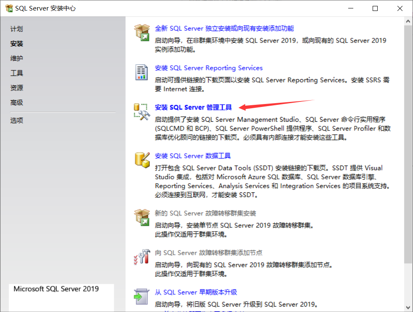The image size is (413, 312).
Task: Open 安装 SQL Server 数据工具 link
Action: pyautogui.click(x=193, y=156)
